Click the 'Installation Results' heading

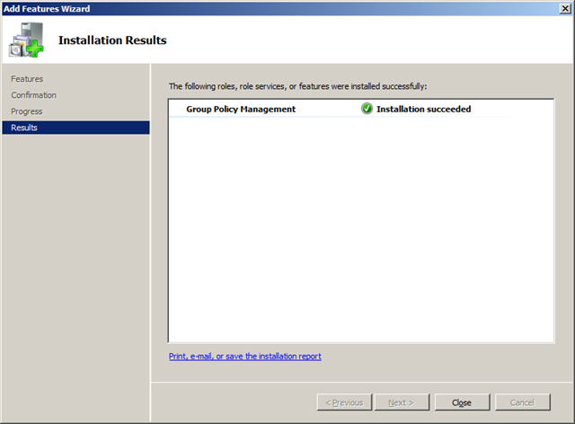[x=112, y=40]
